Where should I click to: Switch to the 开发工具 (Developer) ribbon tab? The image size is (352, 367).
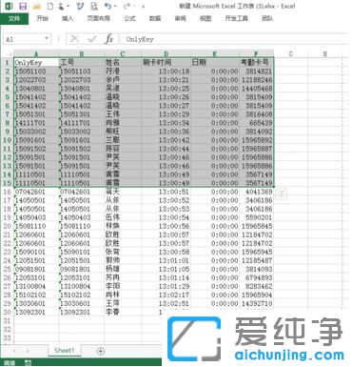(x=237, y=18)
